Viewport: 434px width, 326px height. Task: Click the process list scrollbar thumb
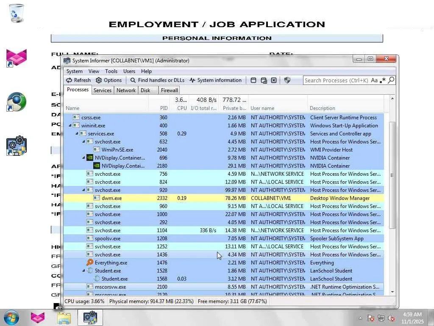click(392, 175)
